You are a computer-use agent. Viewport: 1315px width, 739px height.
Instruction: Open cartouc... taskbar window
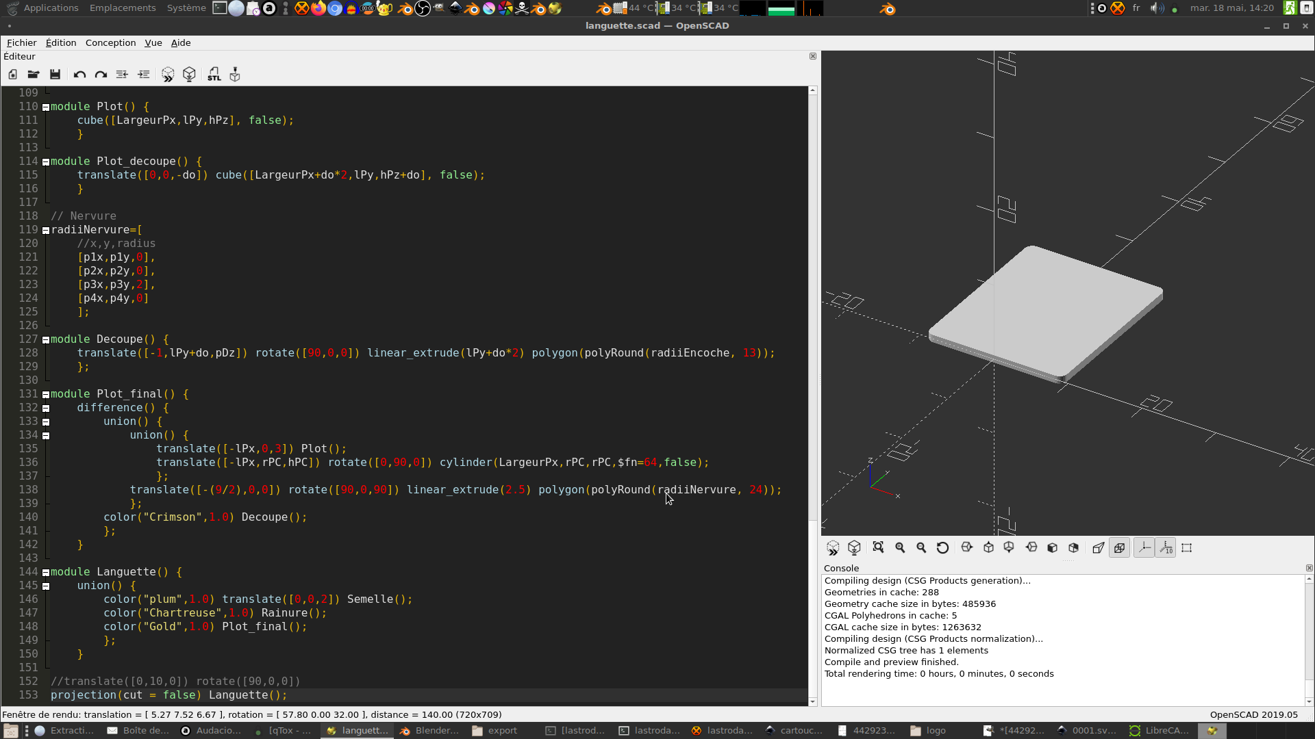(x=794, y=731)
